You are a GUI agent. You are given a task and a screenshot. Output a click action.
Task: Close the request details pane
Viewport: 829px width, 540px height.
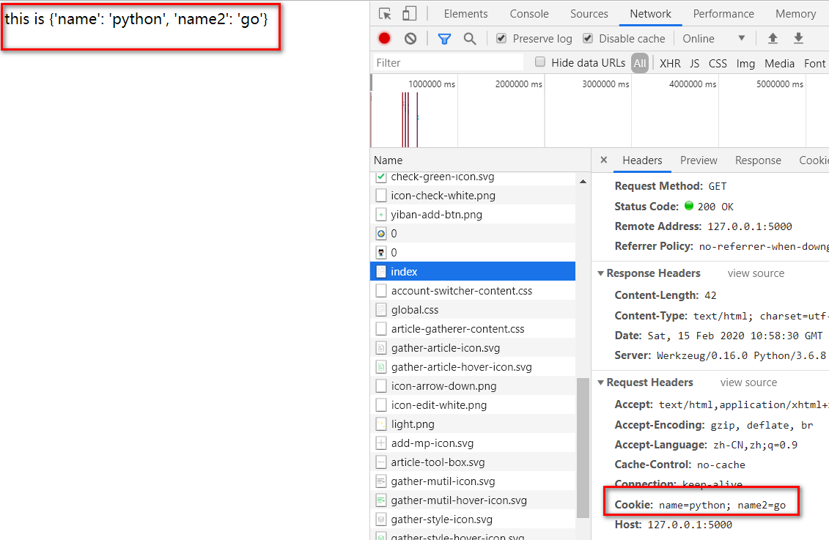click(x=604, y=160)
